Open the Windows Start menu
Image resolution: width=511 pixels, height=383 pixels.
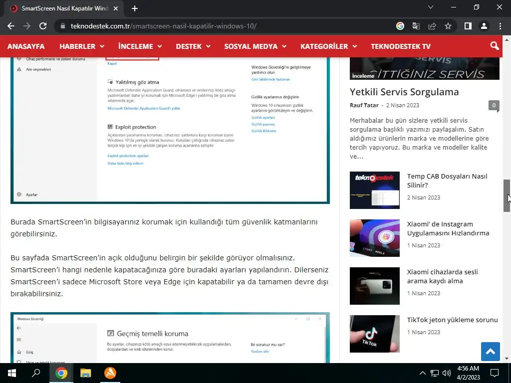[x=12, y=373]
